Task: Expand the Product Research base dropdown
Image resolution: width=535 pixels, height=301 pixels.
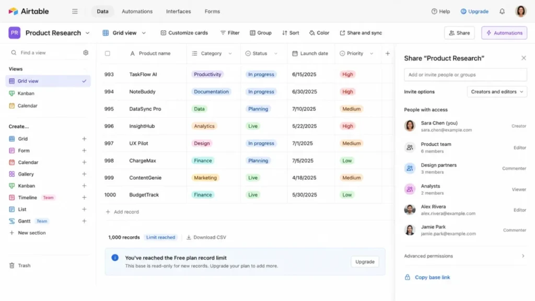Action: (x=87, y=33)
